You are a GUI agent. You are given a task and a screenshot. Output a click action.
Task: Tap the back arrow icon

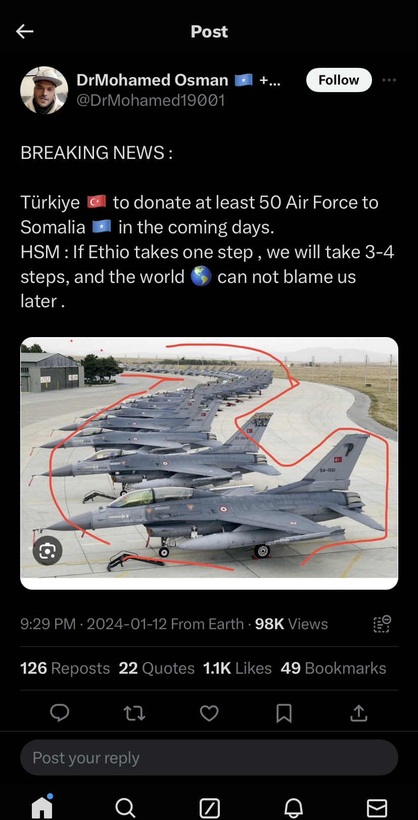click(25, 31)
